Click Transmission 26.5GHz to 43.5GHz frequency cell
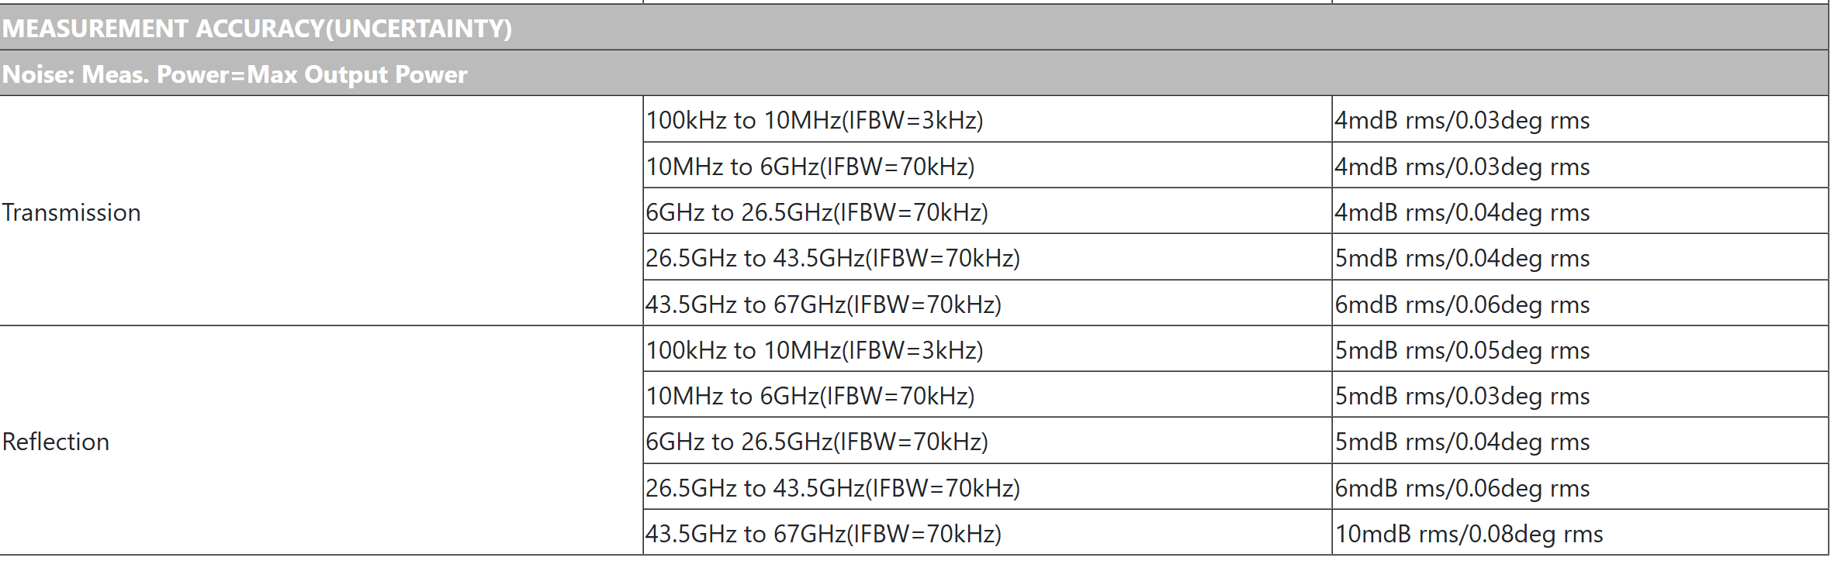 click(x=832, y=258)
